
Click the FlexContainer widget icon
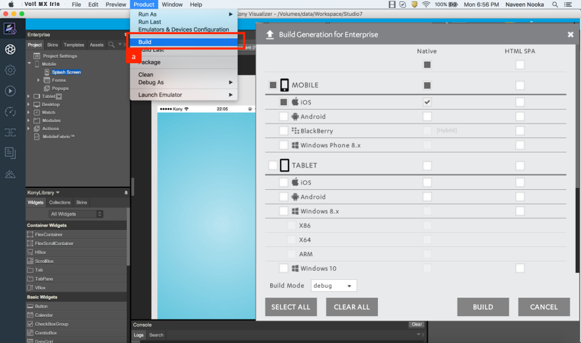tap(30, 235)
